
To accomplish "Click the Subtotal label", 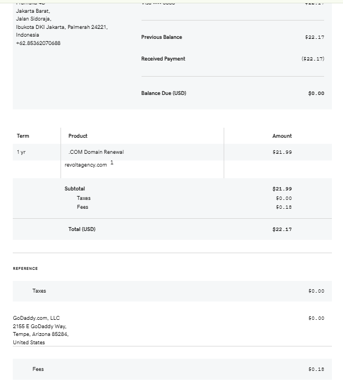I will click(x=75, y=189).
